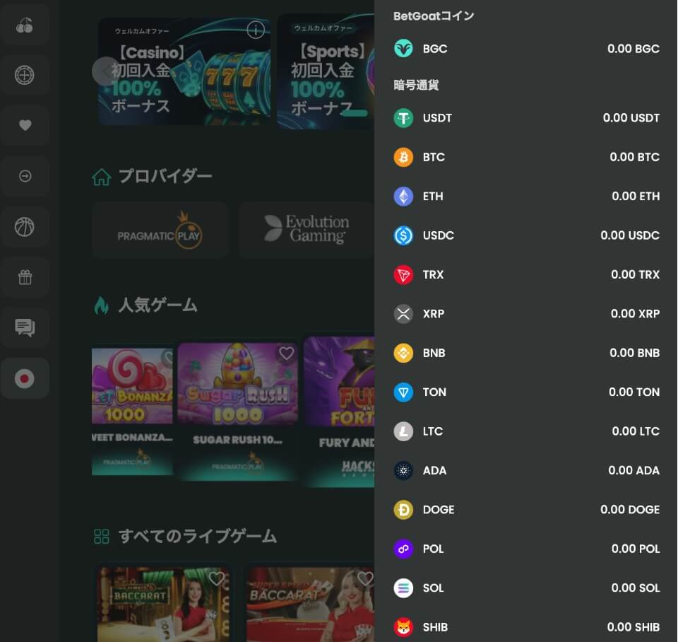Open the heart favorites icon in sidebar
678x642 pixels.
25,125
